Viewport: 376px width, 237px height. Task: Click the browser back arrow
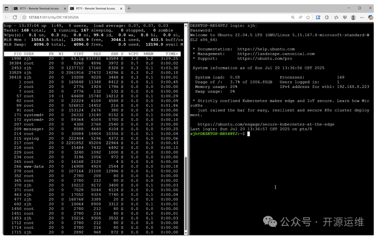[6, 17]
